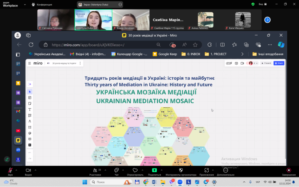Screen dimensions: 299x187
Task: Start a Miro video call
Action: pyautogui.click(x=242, y=63)
